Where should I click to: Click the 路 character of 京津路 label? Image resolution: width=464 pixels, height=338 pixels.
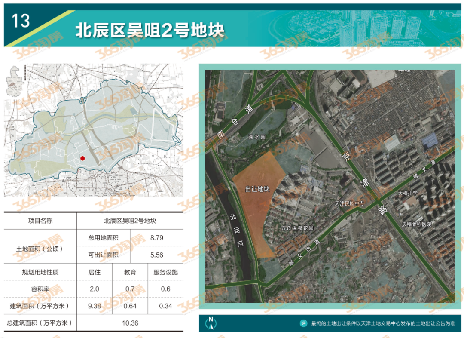point(383,209)
